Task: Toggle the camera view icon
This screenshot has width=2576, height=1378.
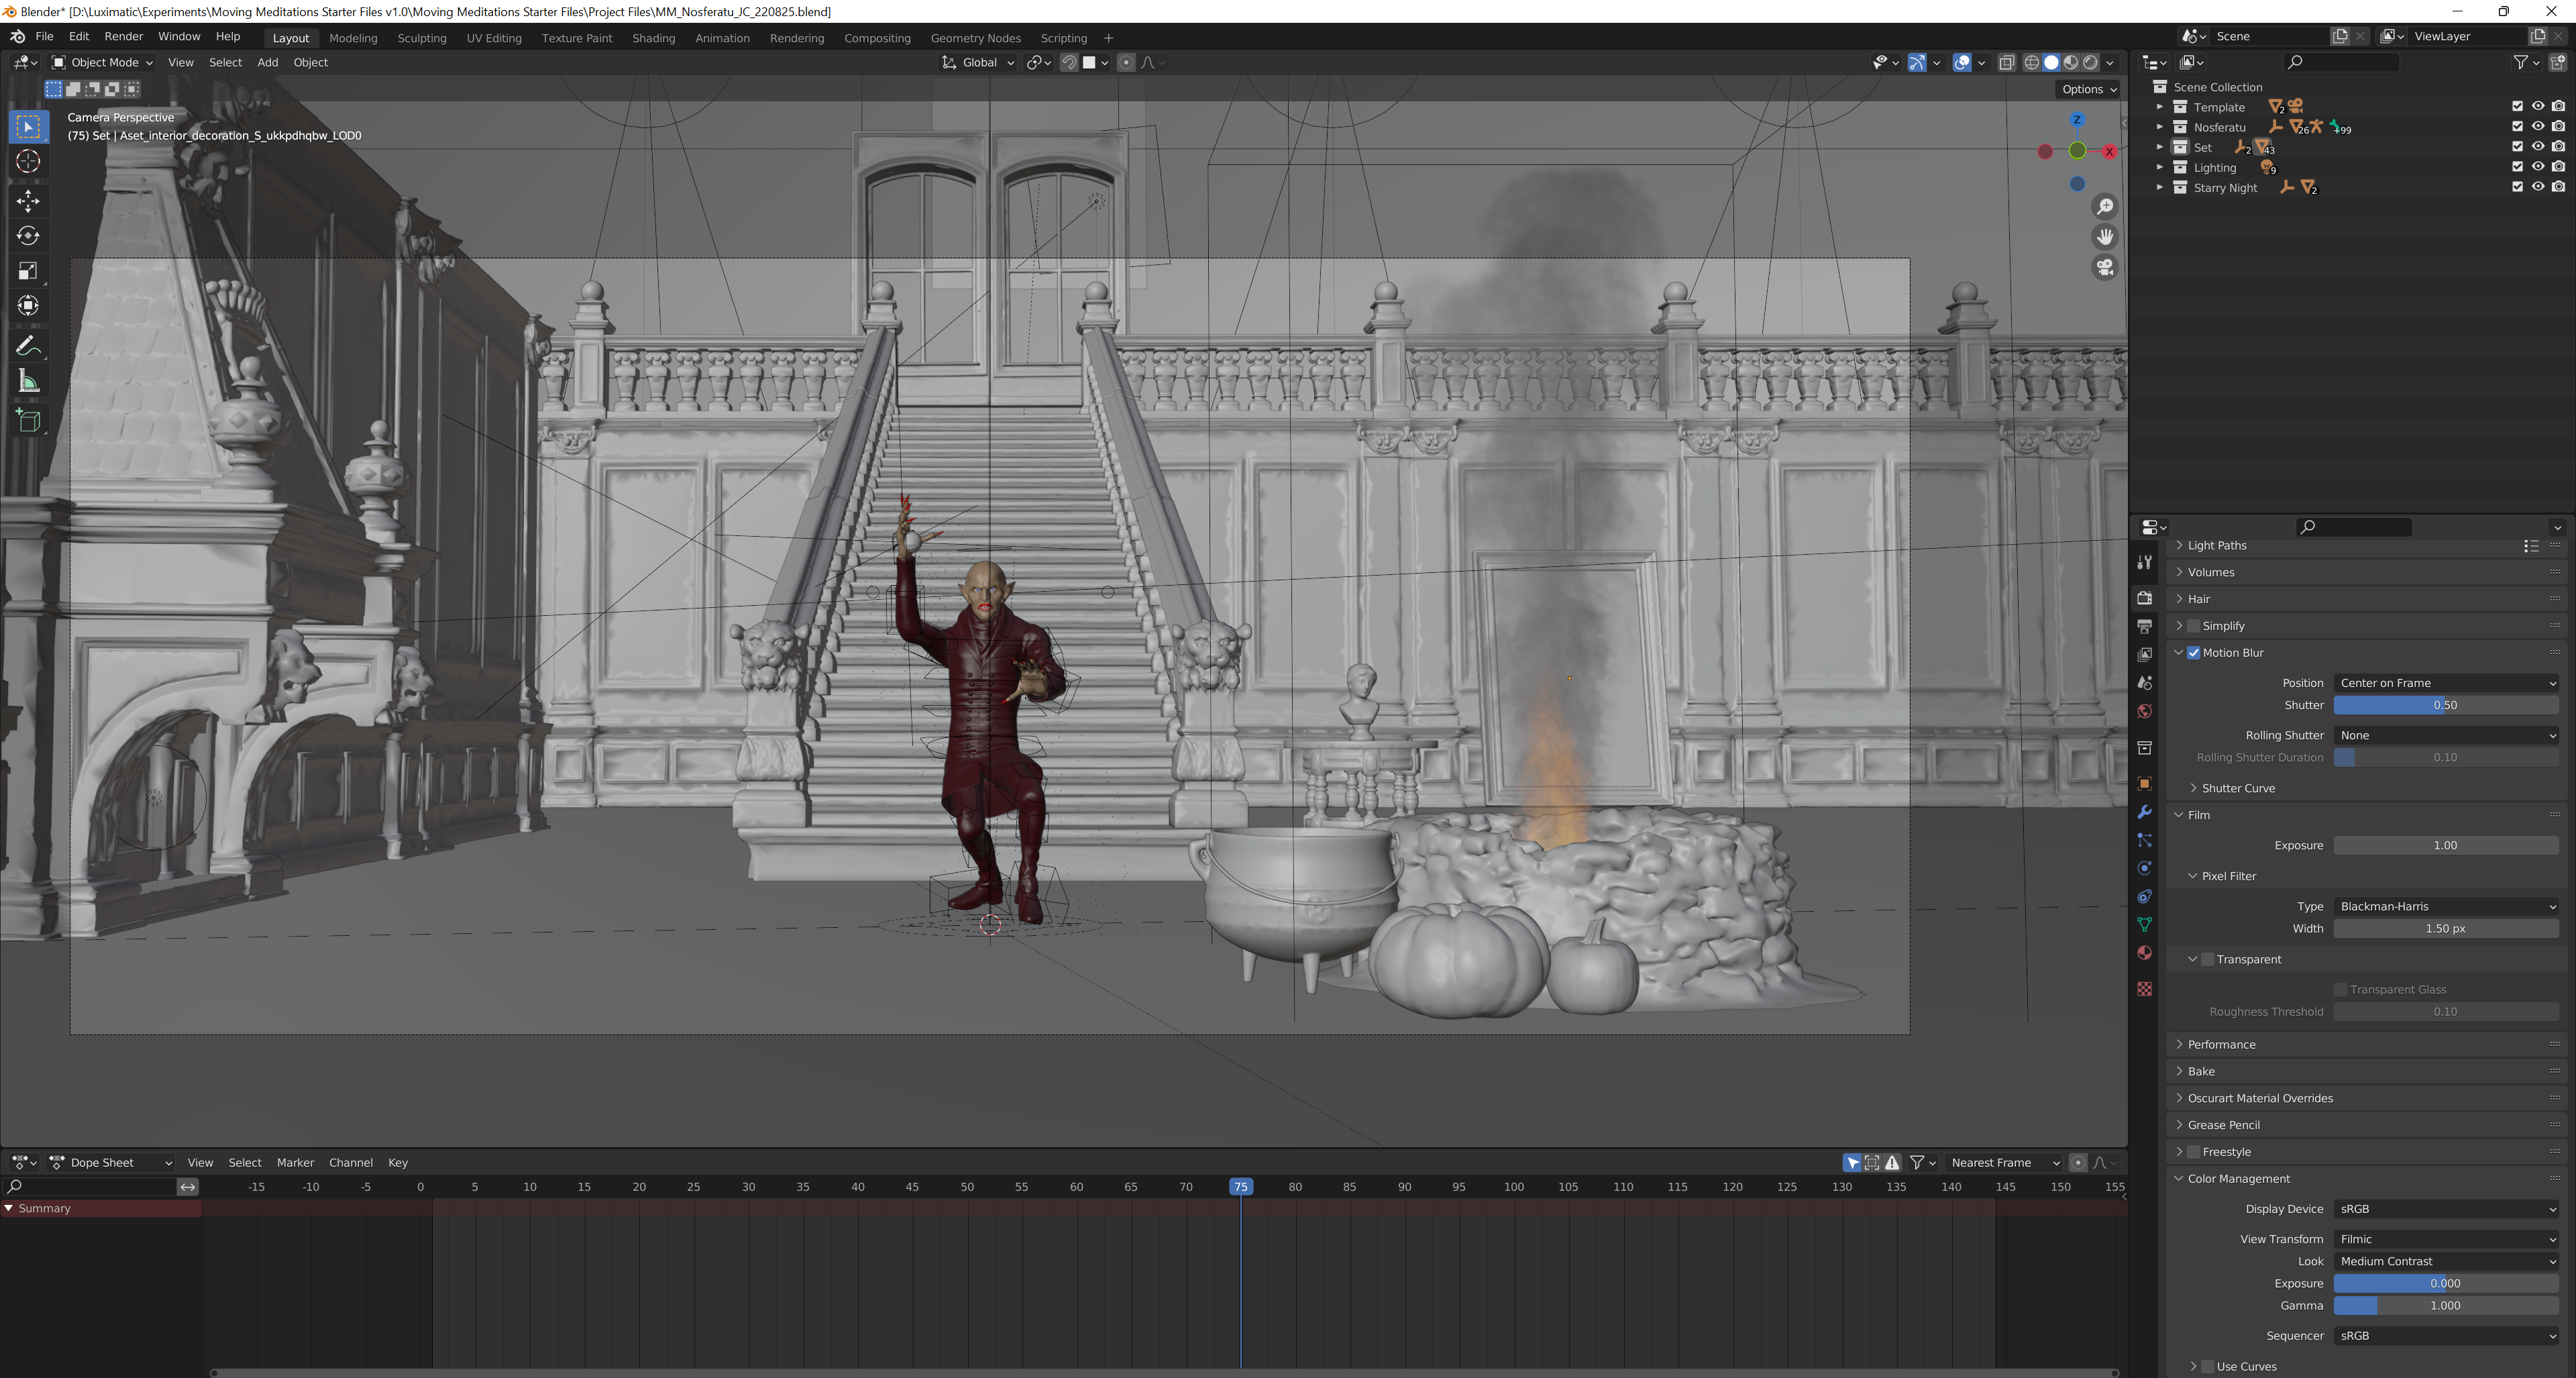Action: click(x=2105, y=267)
